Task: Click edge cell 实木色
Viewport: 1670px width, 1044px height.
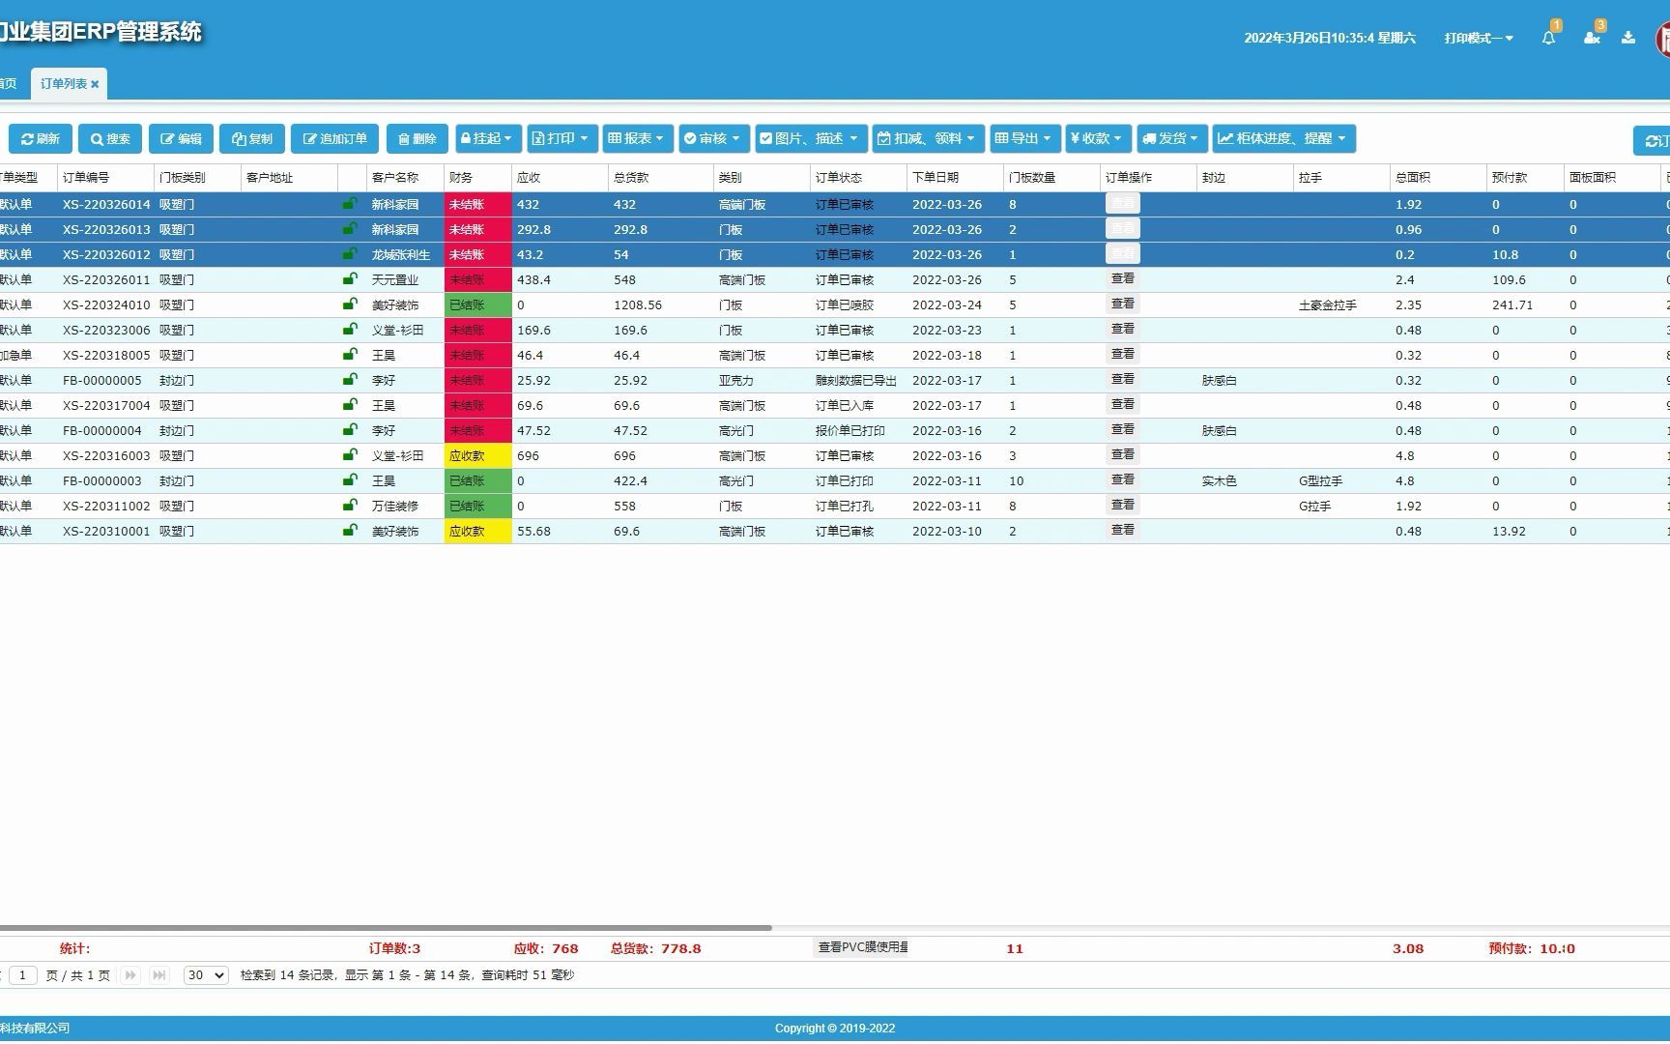Action: pos(1219,481)
